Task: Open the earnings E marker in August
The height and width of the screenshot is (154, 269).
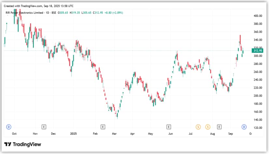Action: 219,126
